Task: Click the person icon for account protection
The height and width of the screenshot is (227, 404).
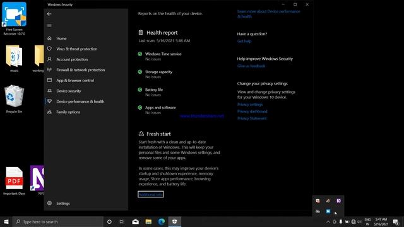Action: [x=49, y=59]
